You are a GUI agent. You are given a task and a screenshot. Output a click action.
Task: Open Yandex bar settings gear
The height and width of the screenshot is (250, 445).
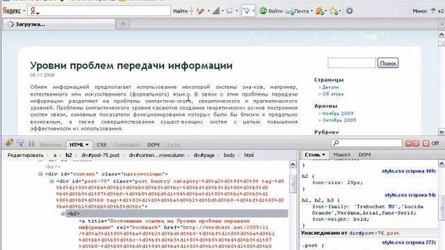pos(350,11)
